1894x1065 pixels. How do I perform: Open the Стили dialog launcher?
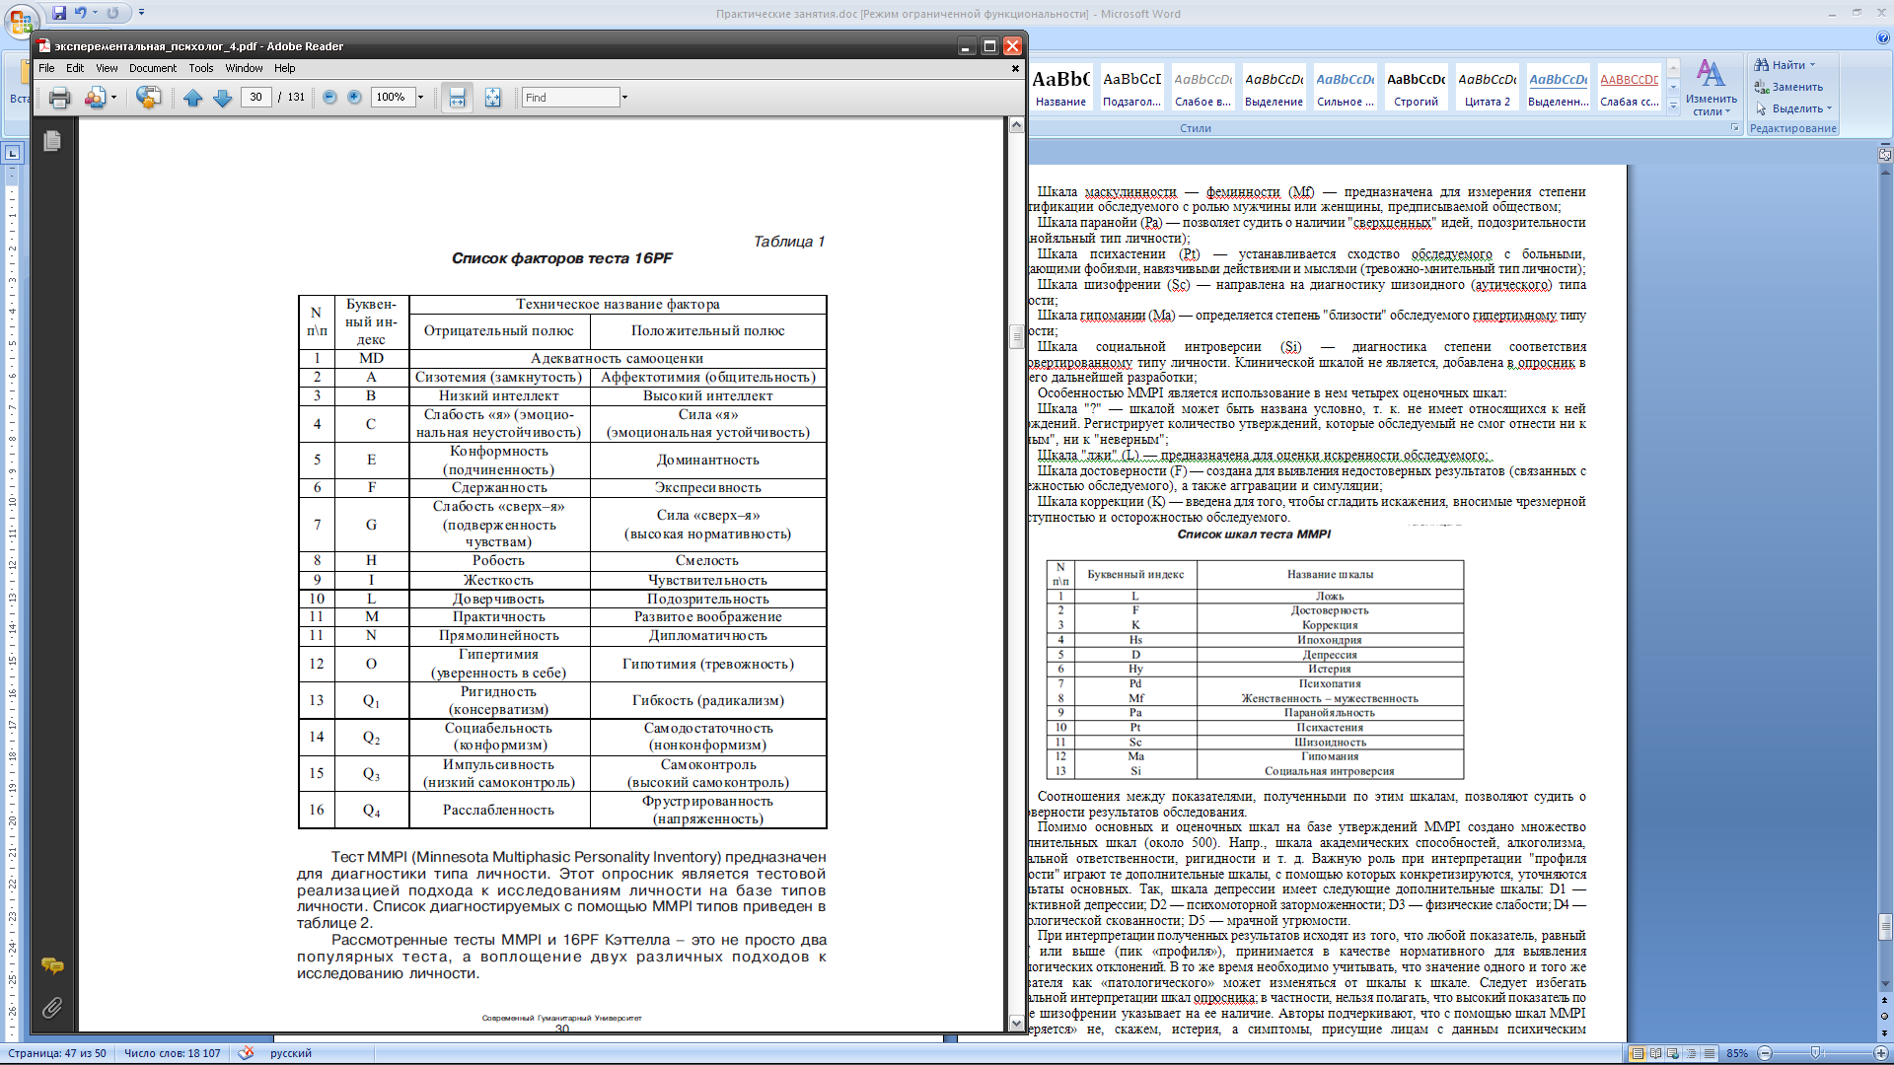click(1735, 128)
